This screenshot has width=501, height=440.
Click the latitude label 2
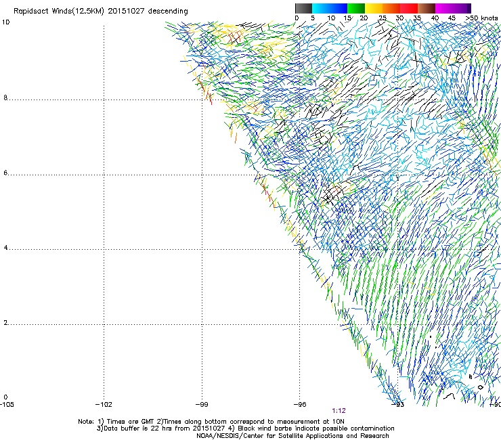pos(5,323)
